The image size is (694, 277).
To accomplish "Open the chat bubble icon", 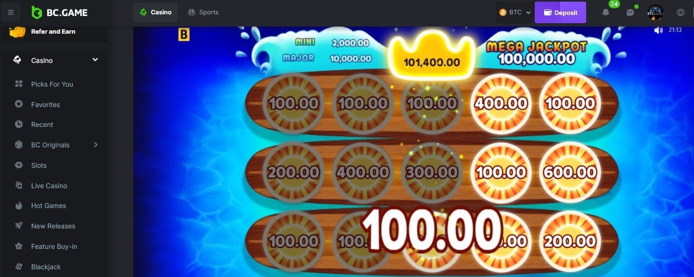I will click(630, 12).
